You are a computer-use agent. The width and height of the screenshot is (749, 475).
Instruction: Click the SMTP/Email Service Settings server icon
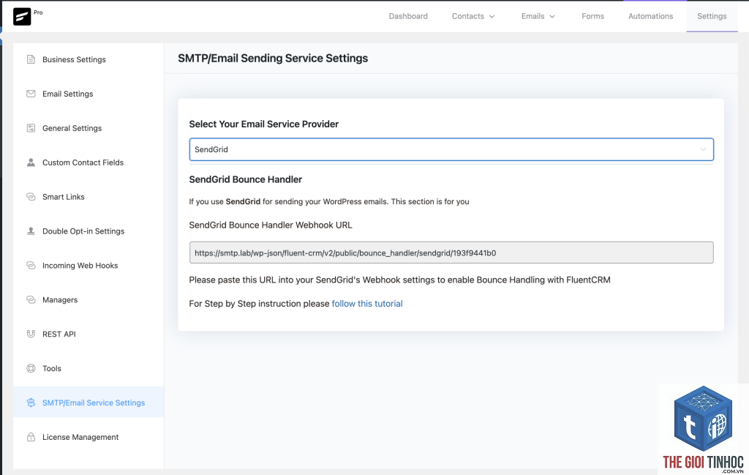tap(31, 403)
